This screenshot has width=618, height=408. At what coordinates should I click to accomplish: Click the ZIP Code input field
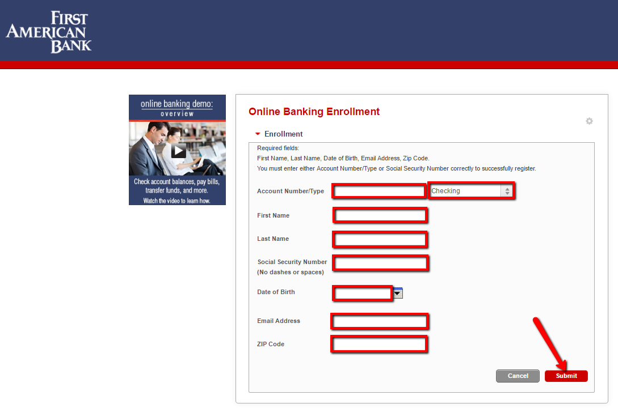click(379, 345)
